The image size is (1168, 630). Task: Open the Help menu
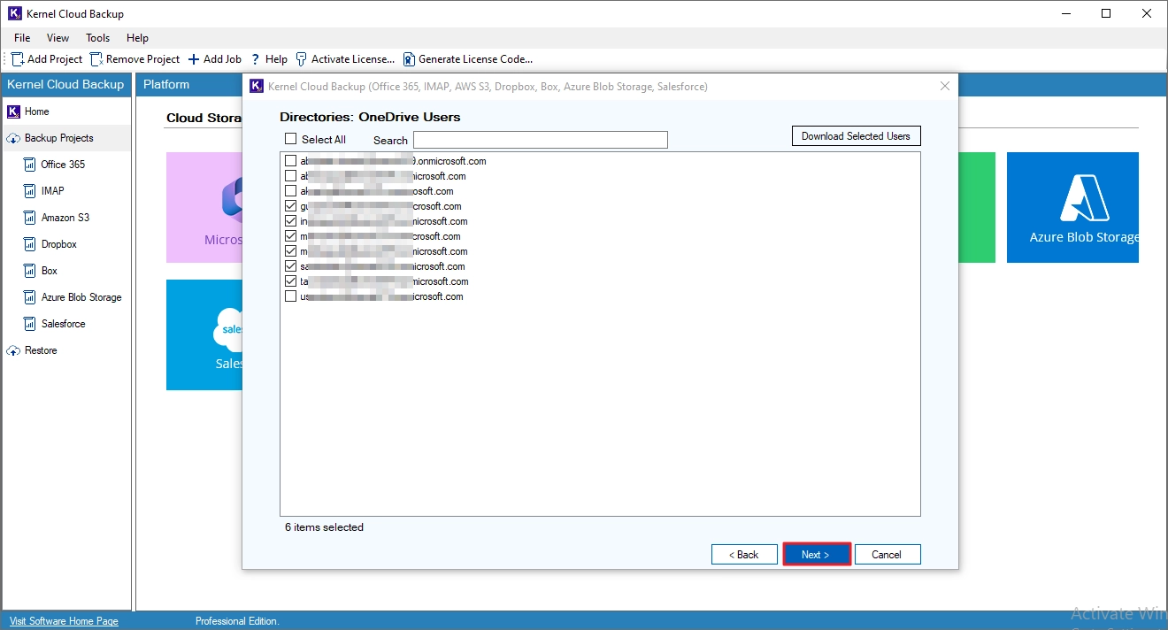[137, 38]
